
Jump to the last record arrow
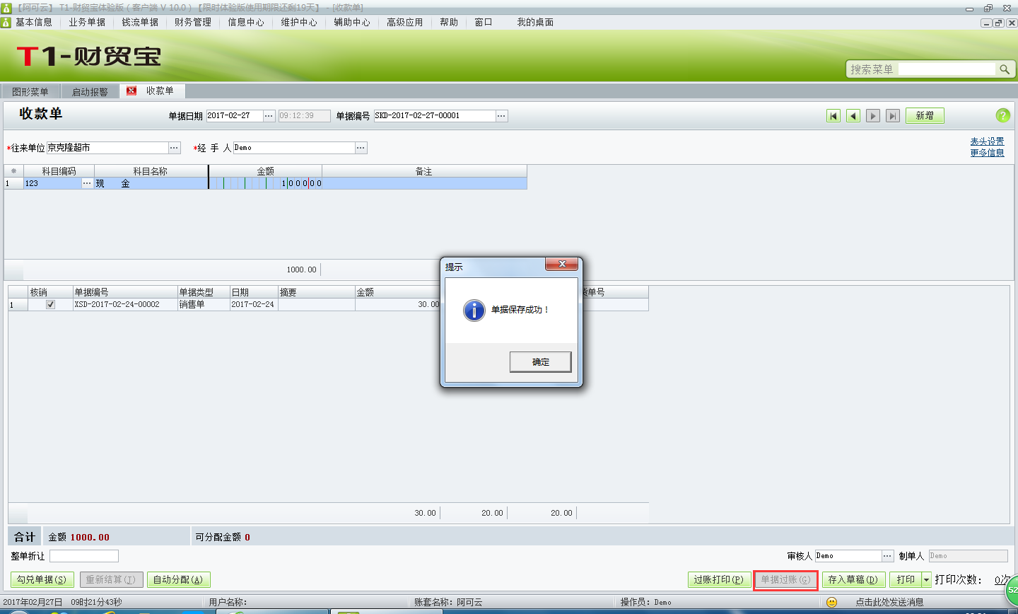893,116
